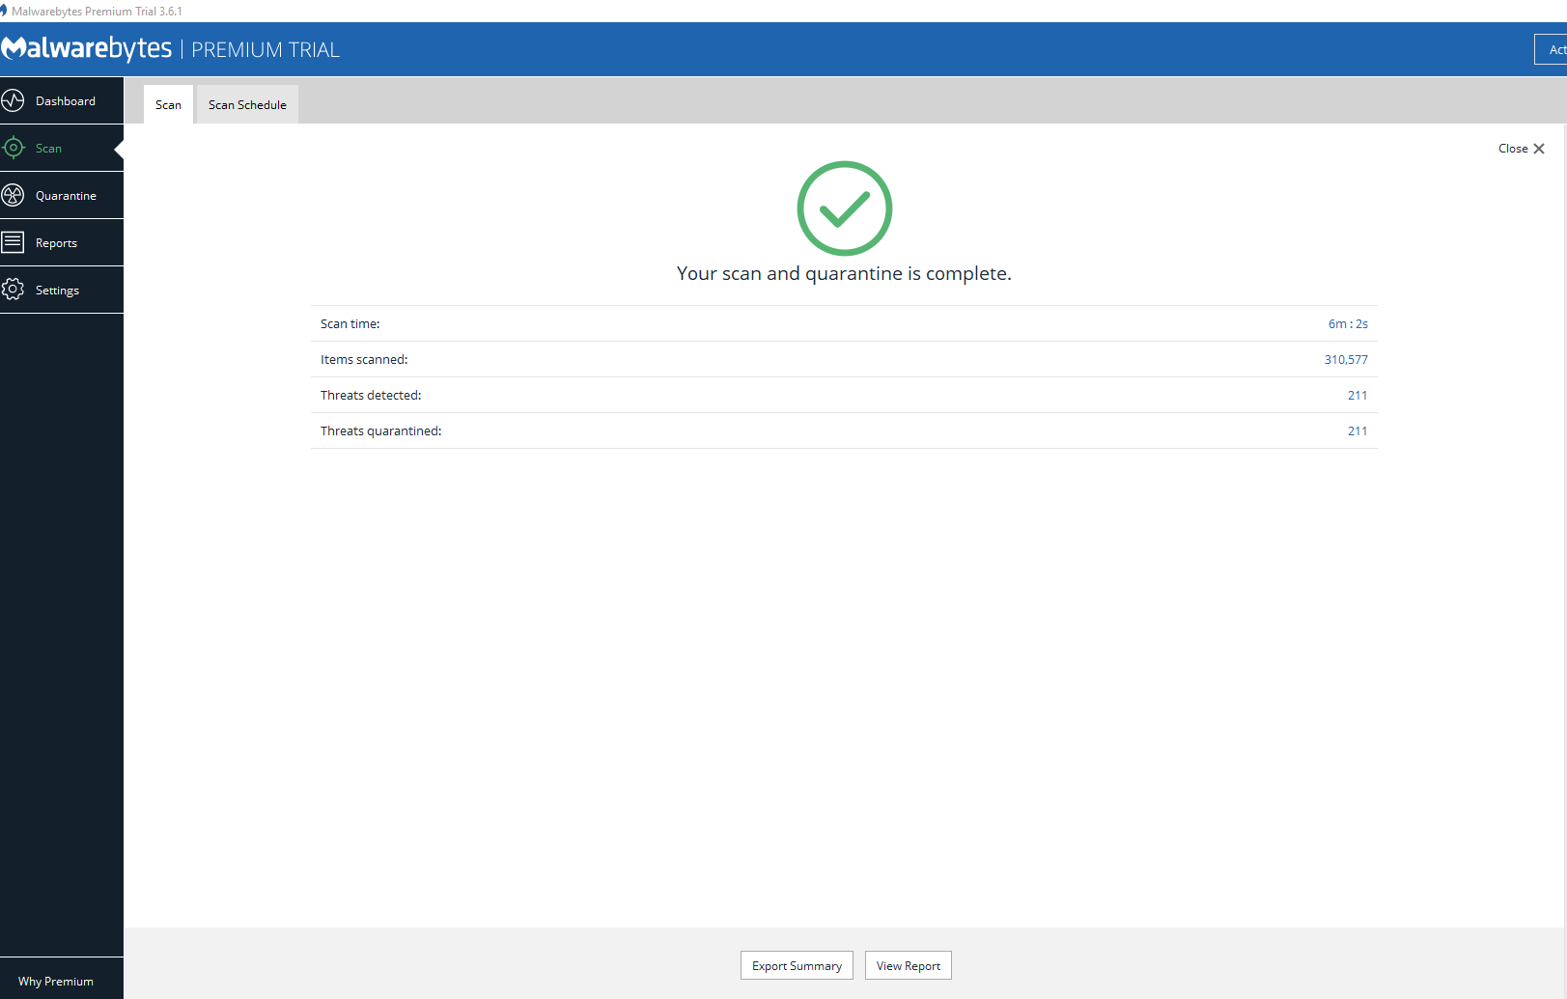The width and height of the screenshot is (1567, 999).
Task: Click the Malwarebytes logo in header
Action: (x=87, y=48)
